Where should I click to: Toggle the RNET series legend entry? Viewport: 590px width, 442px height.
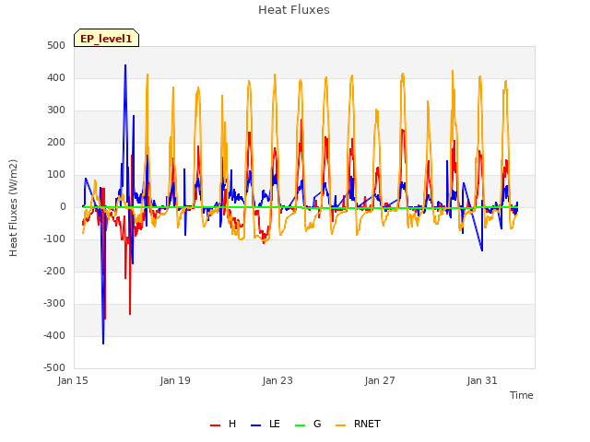tap(359, 424)
